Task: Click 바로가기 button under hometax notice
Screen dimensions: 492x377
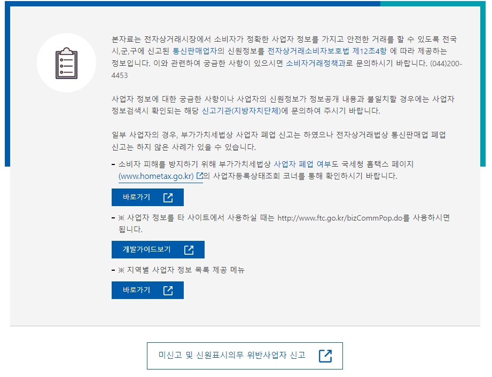Action: (x=147, y=197)
